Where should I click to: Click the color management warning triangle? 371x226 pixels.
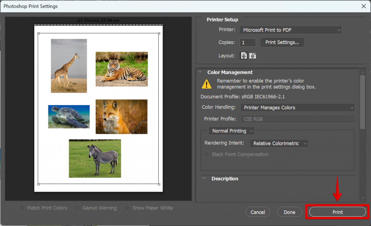[207, 84]
